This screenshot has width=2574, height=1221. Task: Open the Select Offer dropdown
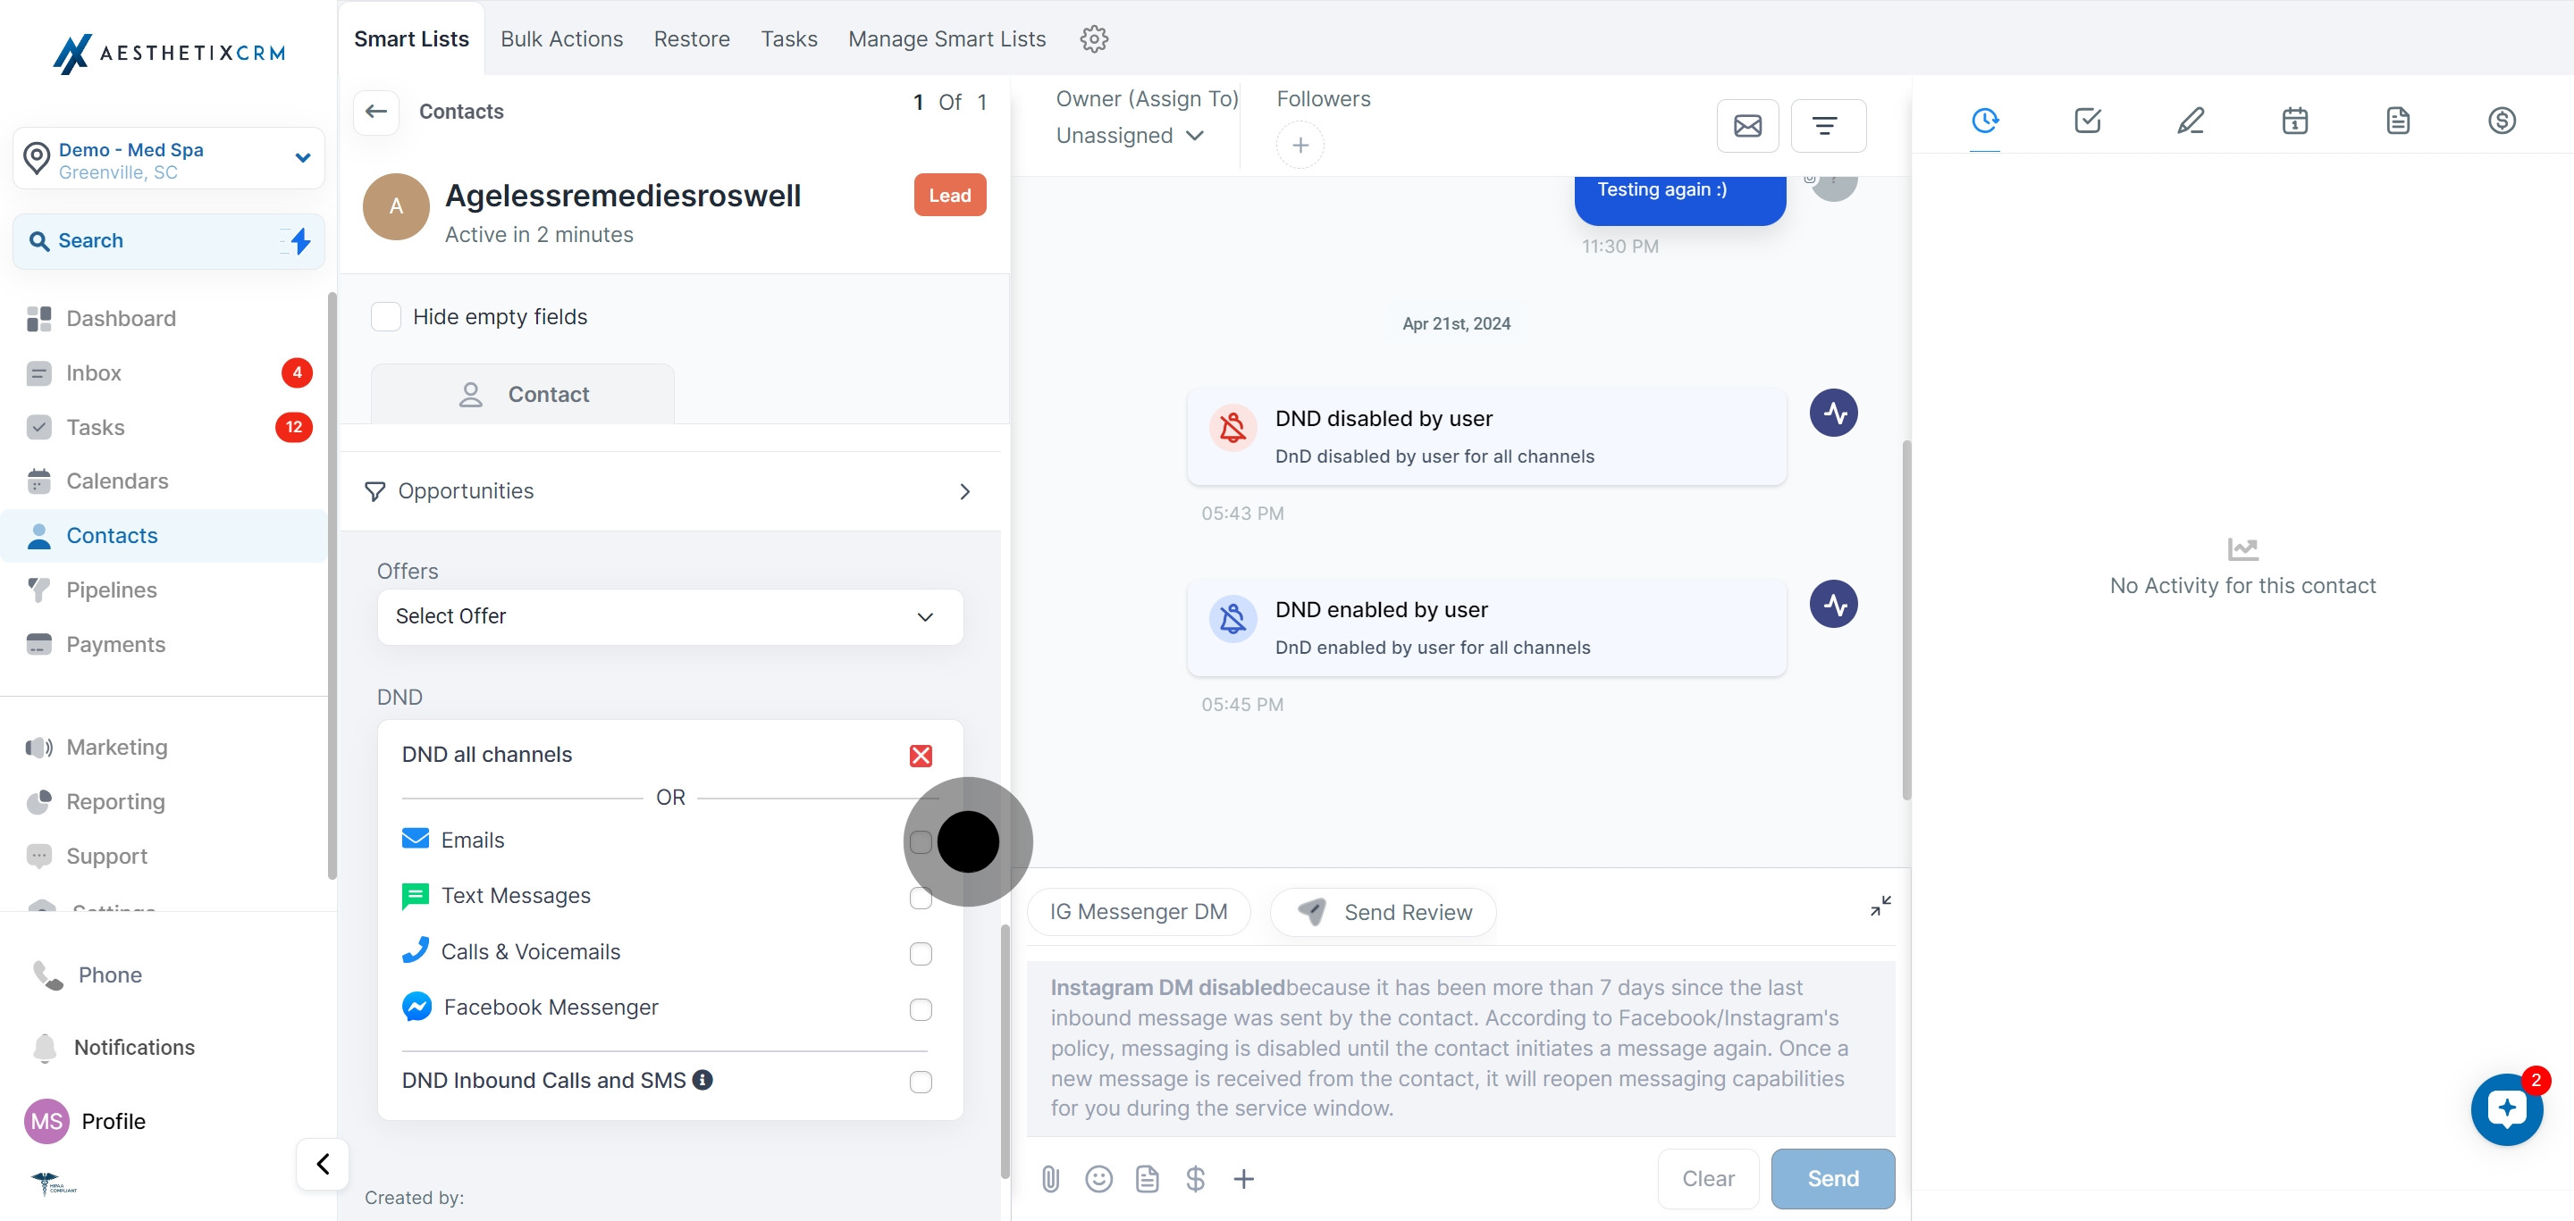pyautogui.click(x=669, y=617)
